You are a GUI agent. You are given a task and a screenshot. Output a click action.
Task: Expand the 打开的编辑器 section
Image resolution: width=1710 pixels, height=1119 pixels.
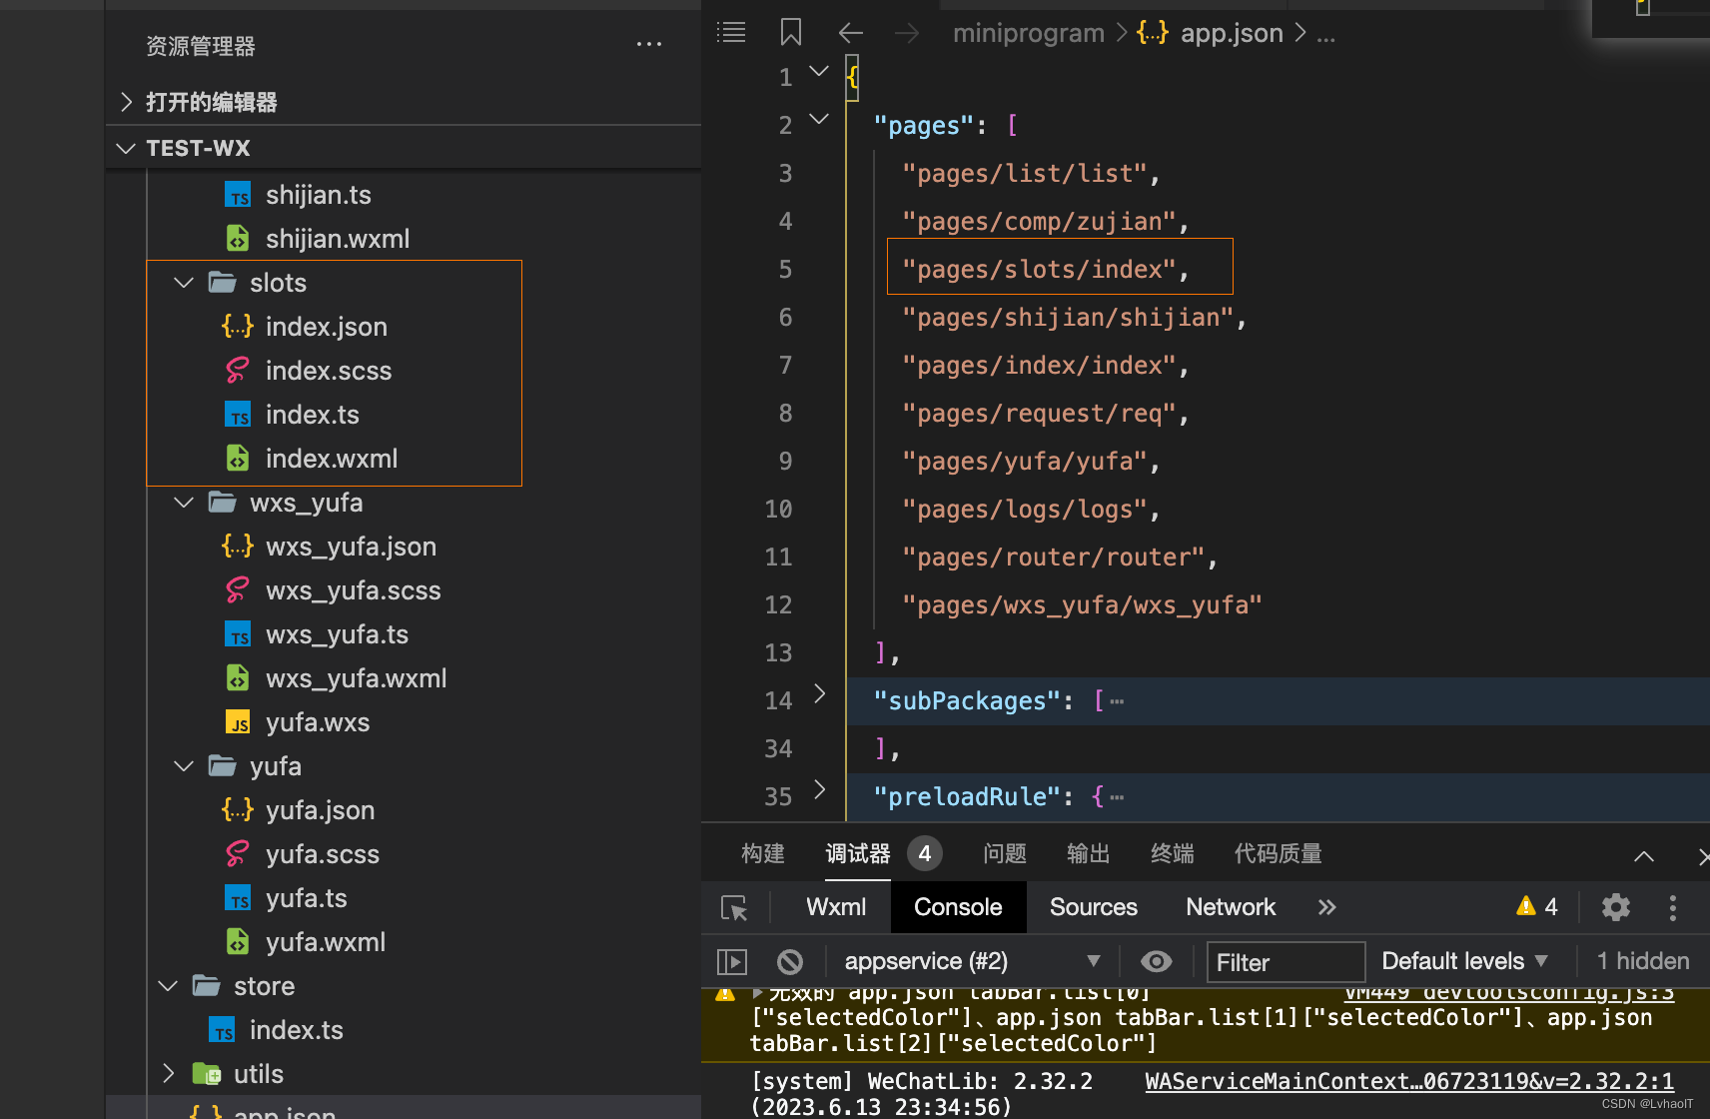[127, 102]
